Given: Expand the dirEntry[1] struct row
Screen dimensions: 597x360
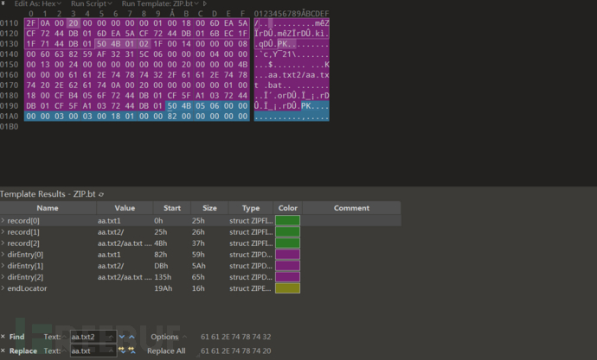Looking at the screenshot, I should (x=3, y=266).
